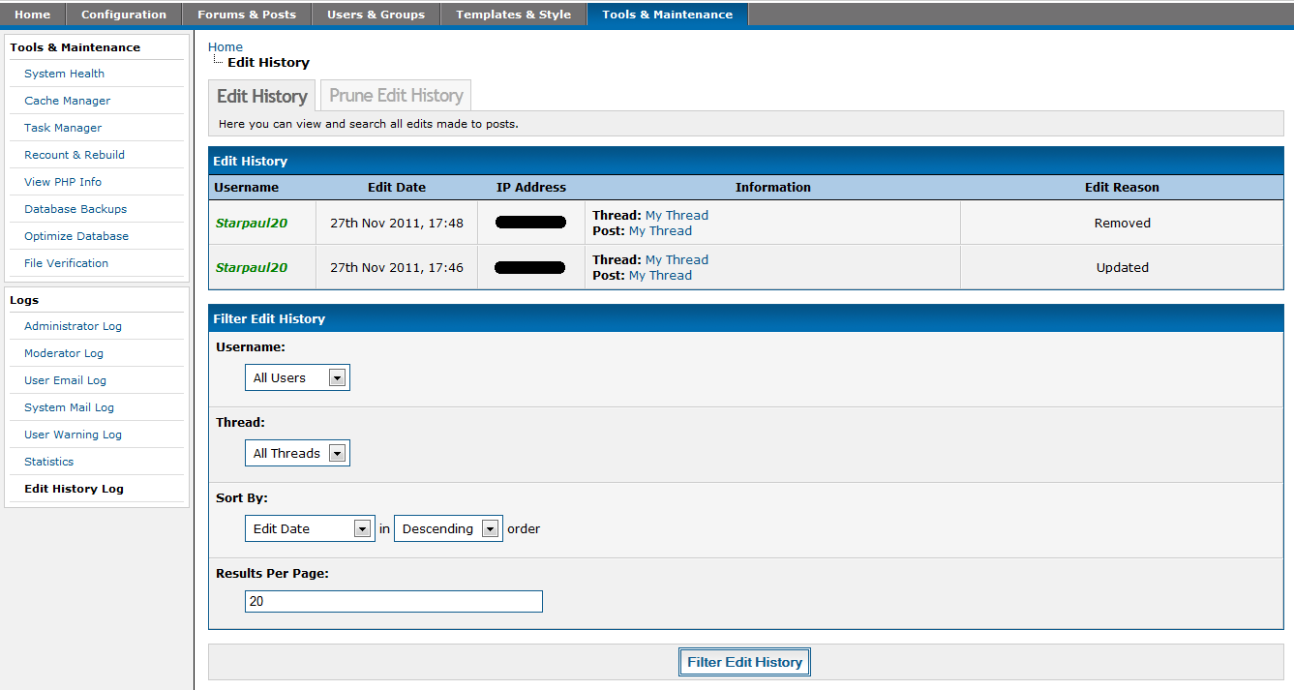The image size is (1294, 690).
Task: Open Templates & Style menu
Action: pos(513,15)
